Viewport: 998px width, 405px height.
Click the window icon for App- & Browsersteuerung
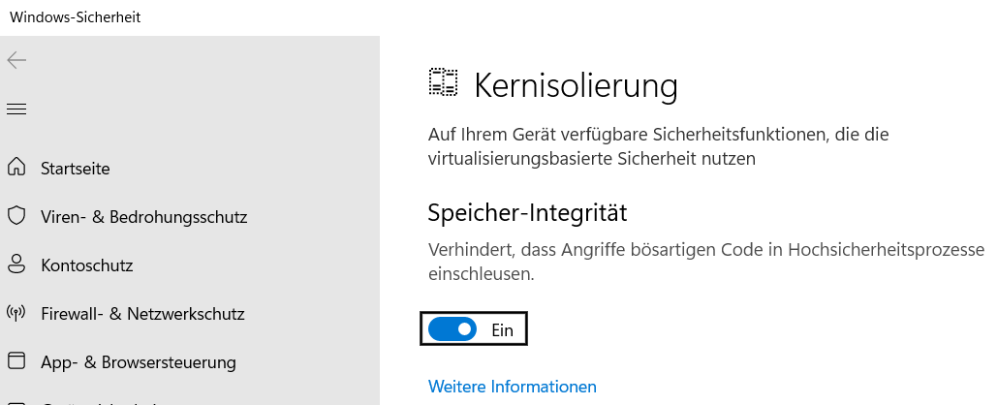16,362
